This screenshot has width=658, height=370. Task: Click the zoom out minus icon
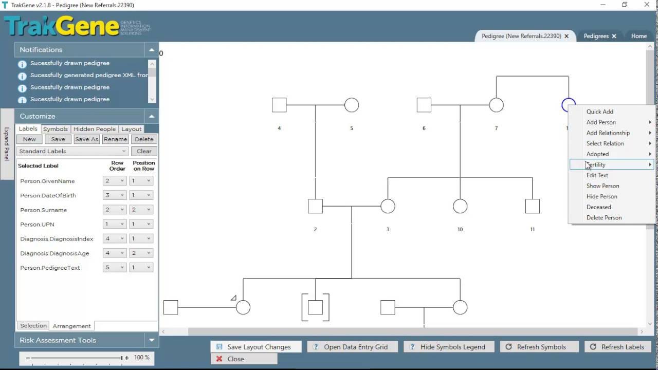coord(28,358)
